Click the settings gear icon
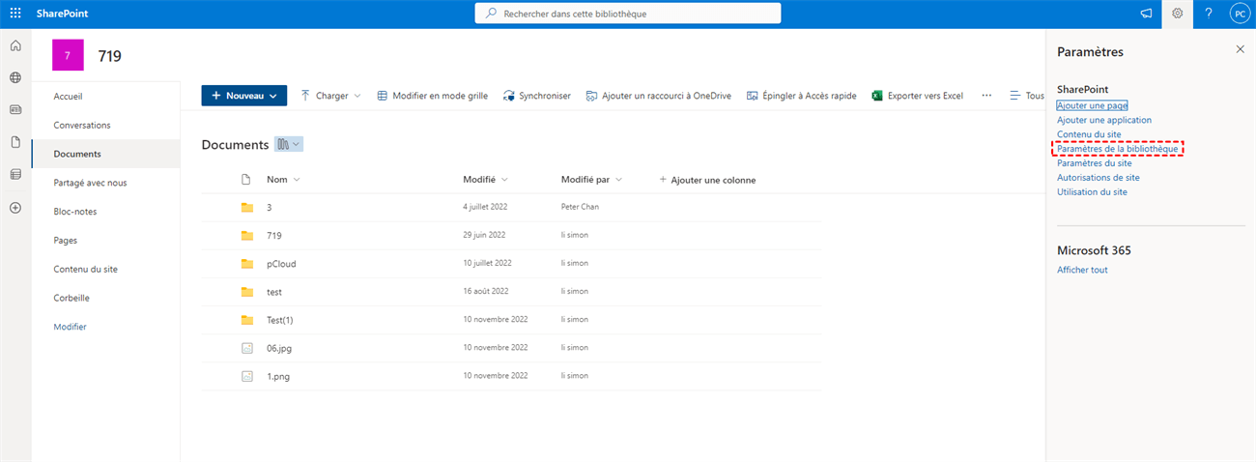Viewport: 1256px width, 462px height. 1177,14
